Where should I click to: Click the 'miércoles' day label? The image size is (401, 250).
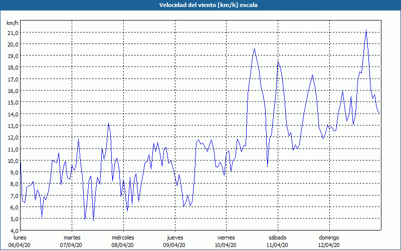pyautogui.click(x=123, y=237)
